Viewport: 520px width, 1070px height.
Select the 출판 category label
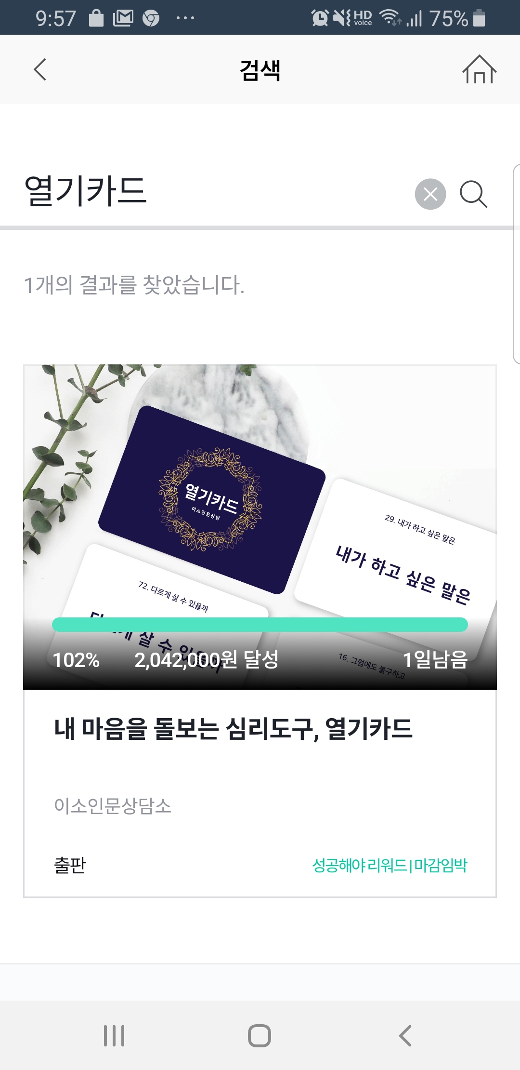tap(70, 865)
